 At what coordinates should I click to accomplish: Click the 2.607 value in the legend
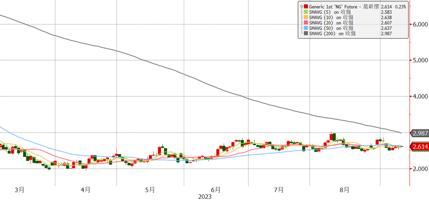tap(386, 23)
